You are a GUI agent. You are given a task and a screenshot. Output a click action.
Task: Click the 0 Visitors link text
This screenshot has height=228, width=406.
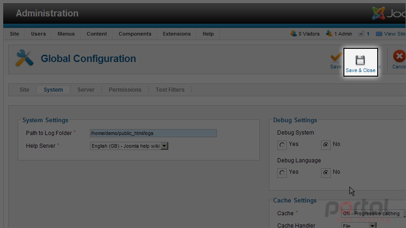[309, 34]
